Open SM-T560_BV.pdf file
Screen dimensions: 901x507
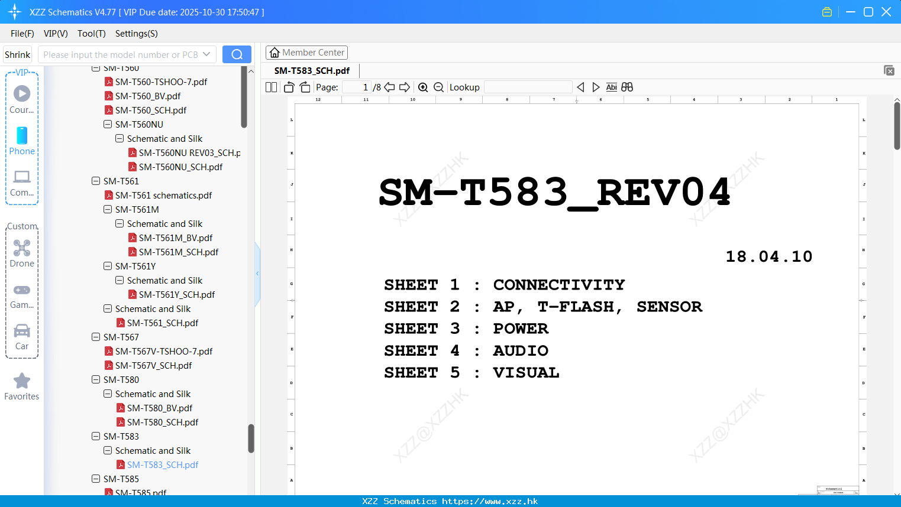(148, 96)
